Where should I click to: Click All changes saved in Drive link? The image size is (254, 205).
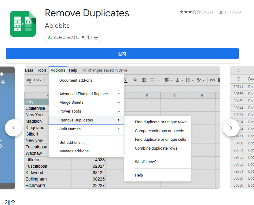click(105, 70)
